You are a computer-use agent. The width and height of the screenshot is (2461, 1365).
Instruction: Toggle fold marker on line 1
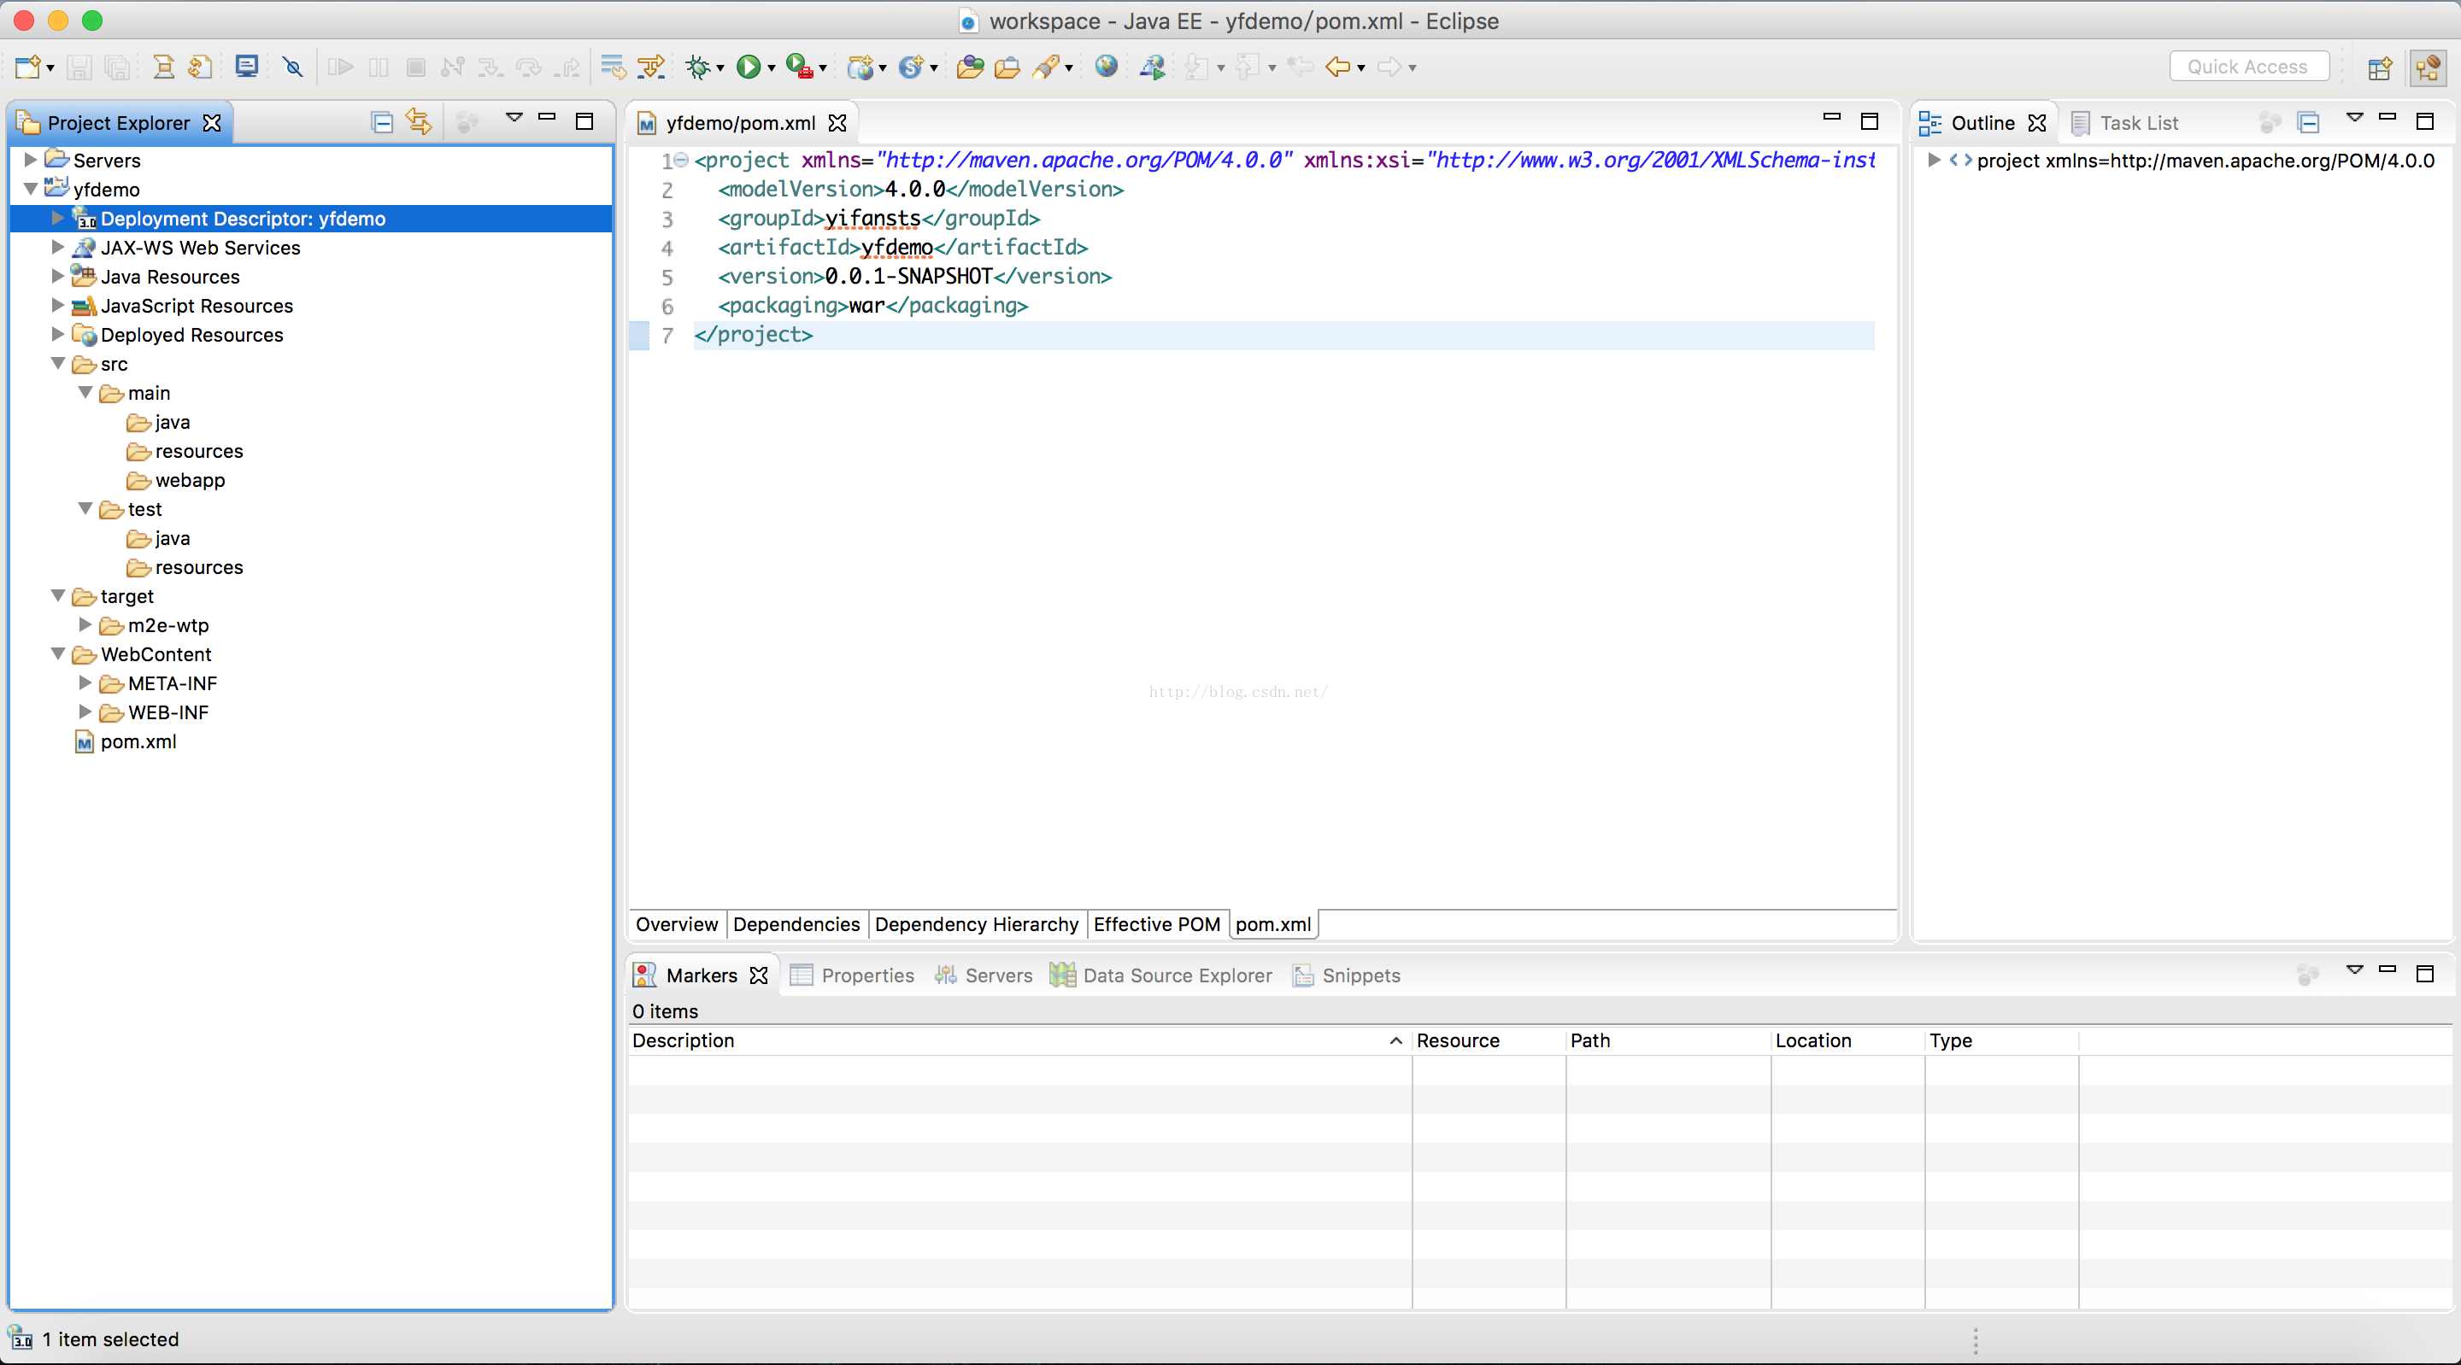681,160
